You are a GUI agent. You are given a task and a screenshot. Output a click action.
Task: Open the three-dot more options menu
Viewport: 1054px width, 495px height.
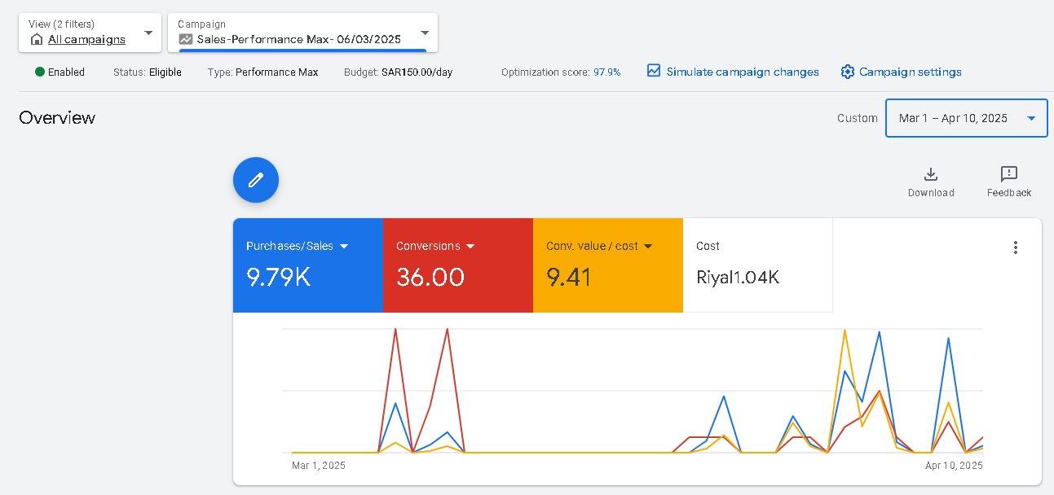(x=1015, y=247)
